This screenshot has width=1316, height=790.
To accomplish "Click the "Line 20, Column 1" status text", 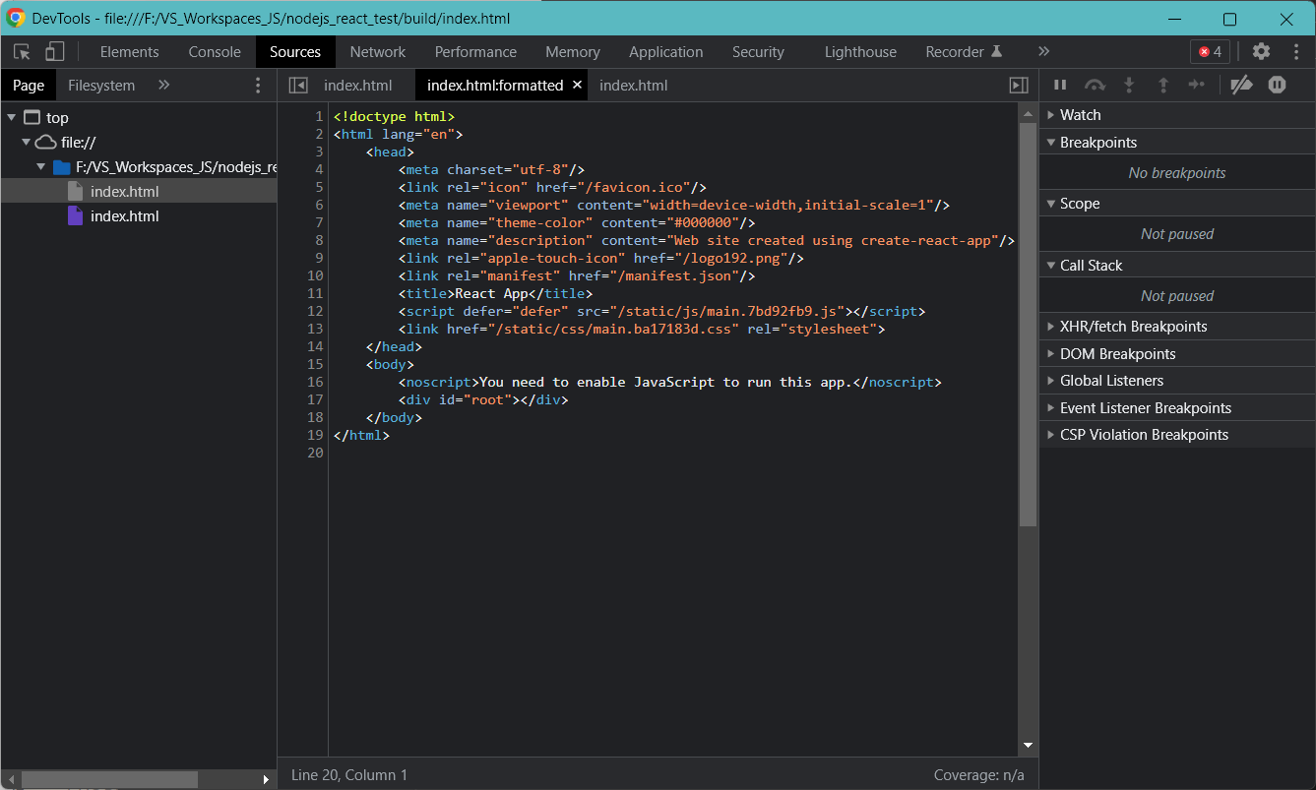I will coord(349,775).
